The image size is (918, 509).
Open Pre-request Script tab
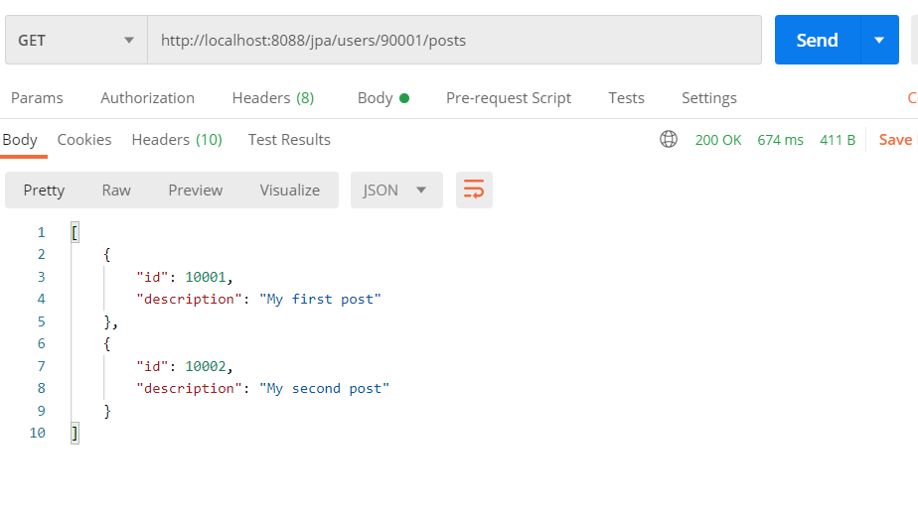[509, 97]
